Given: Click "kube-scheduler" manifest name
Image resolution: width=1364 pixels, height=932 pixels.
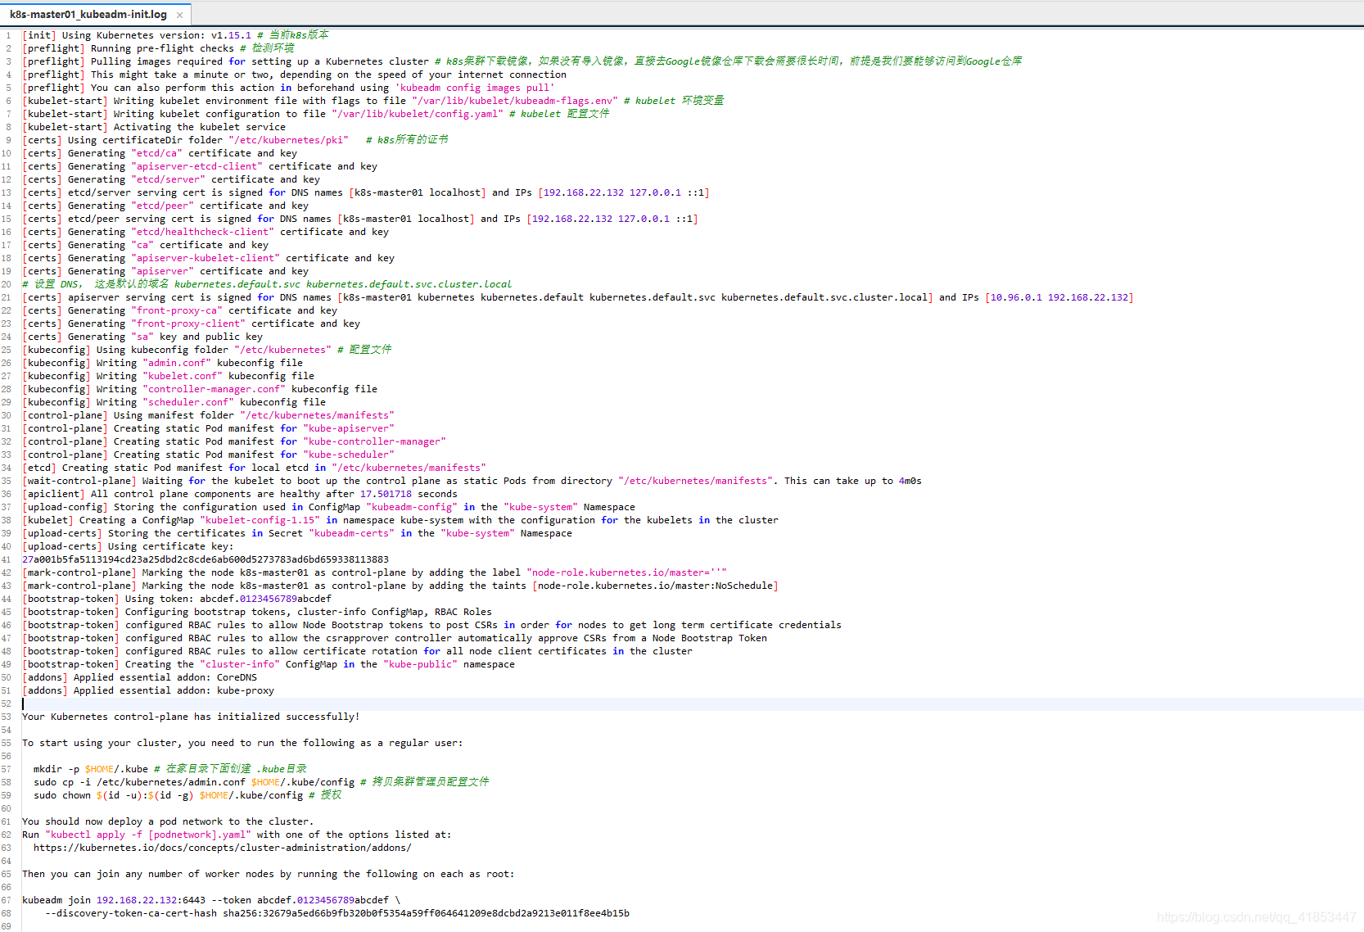Looking at the screenshot, I should pyautogui.click(x=349, y=455).
